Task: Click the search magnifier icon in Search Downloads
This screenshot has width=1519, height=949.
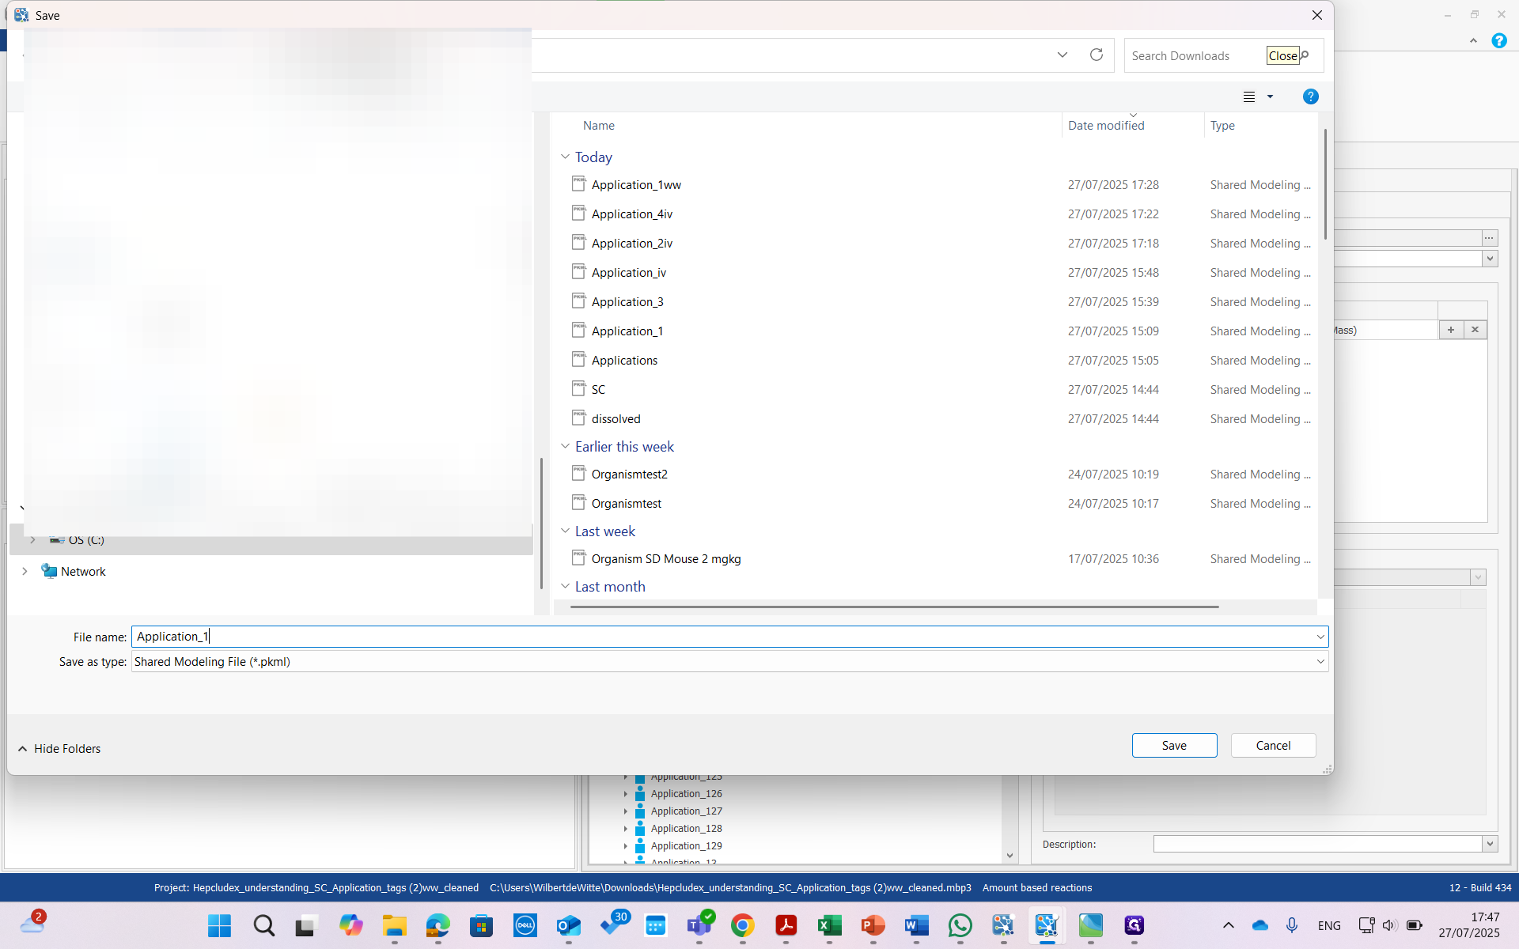Action: [1306, 55]
